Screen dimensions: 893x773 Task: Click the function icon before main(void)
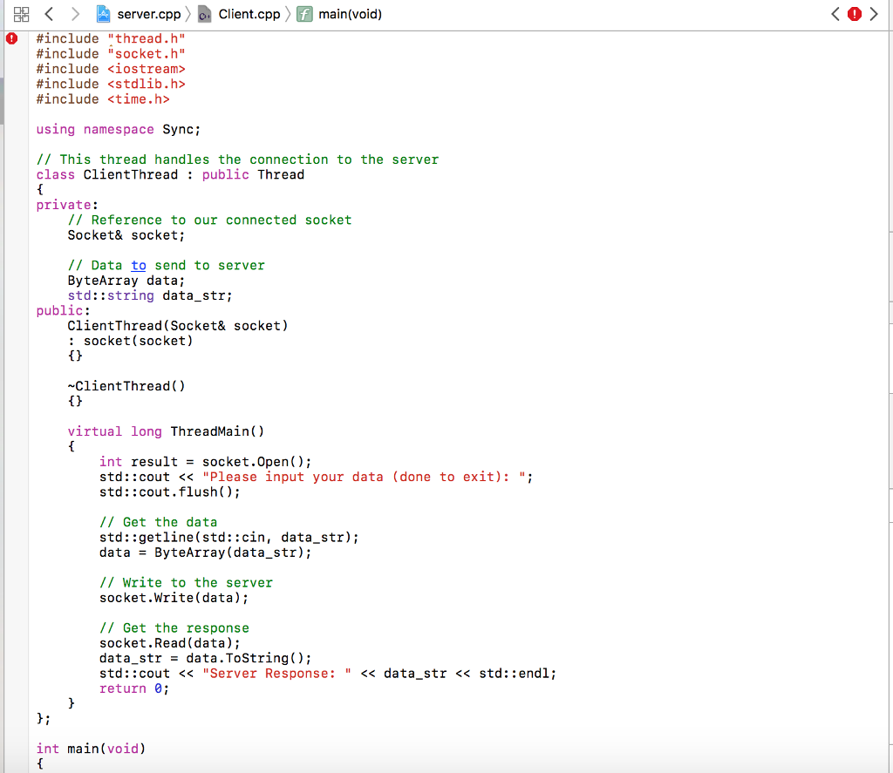click(x=304, y=14)
